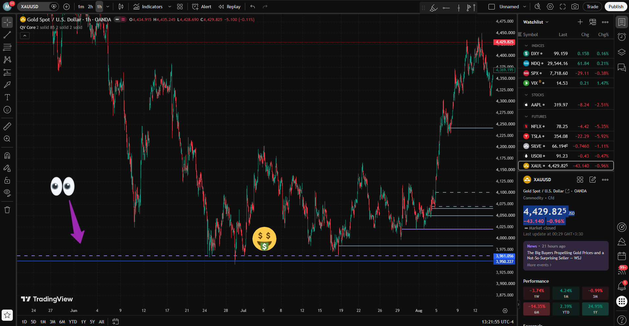Open the patterns drawing tool
The width and height of the screenshot is (629, 326).
coord(7,60)
